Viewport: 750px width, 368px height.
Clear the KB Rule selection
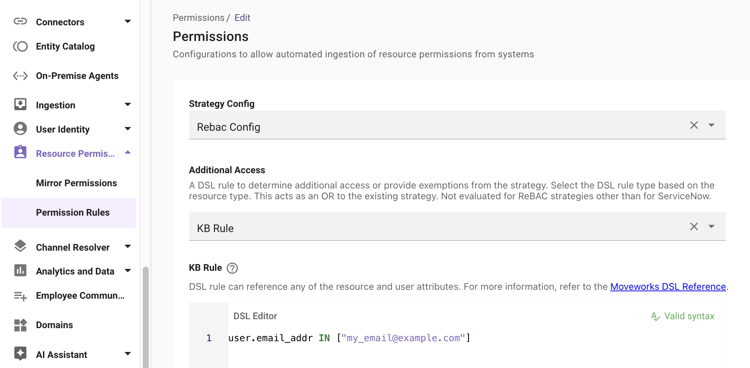pos(694,226)
